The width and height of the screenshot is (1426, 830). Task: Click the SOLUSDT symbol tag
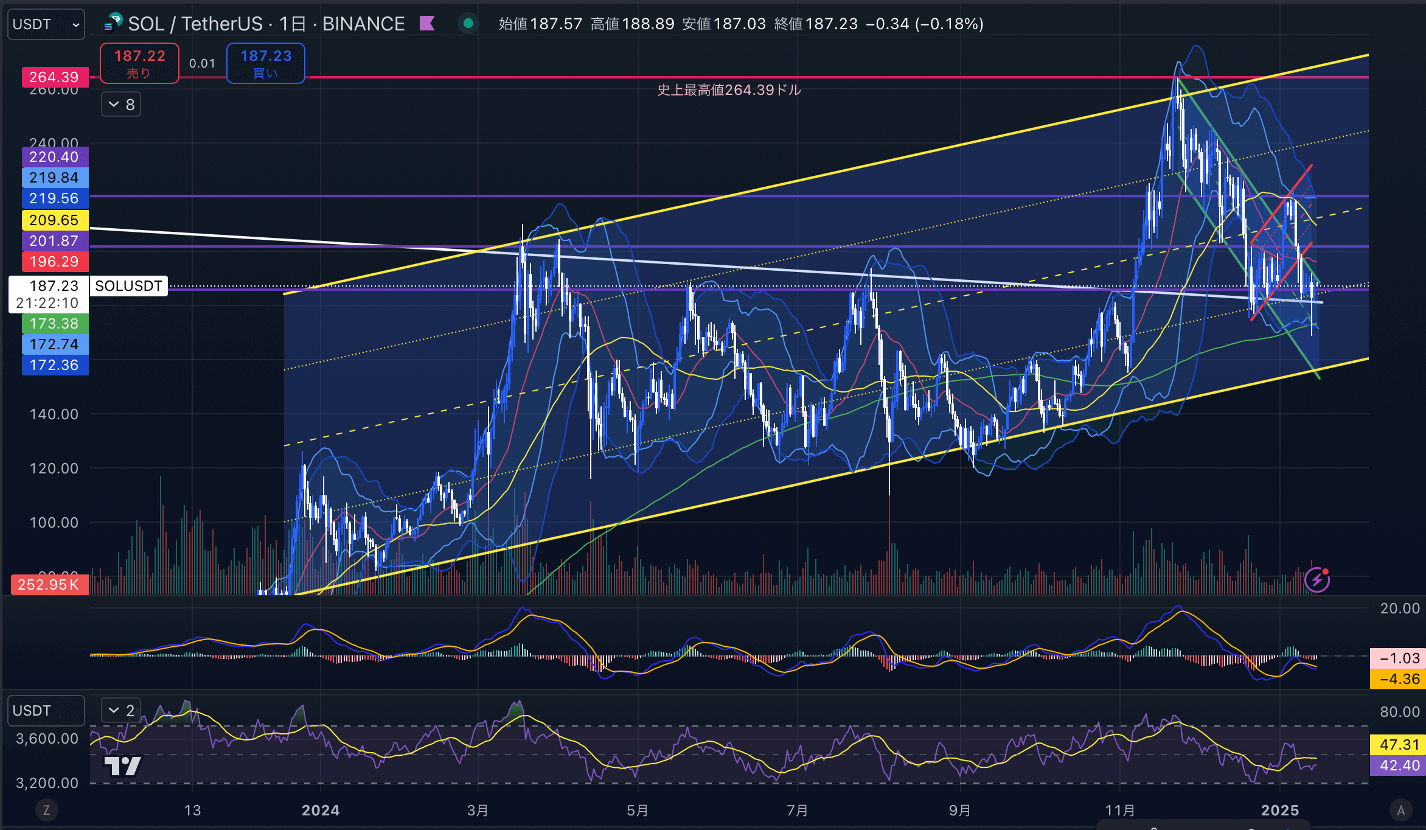pos(129,286)
